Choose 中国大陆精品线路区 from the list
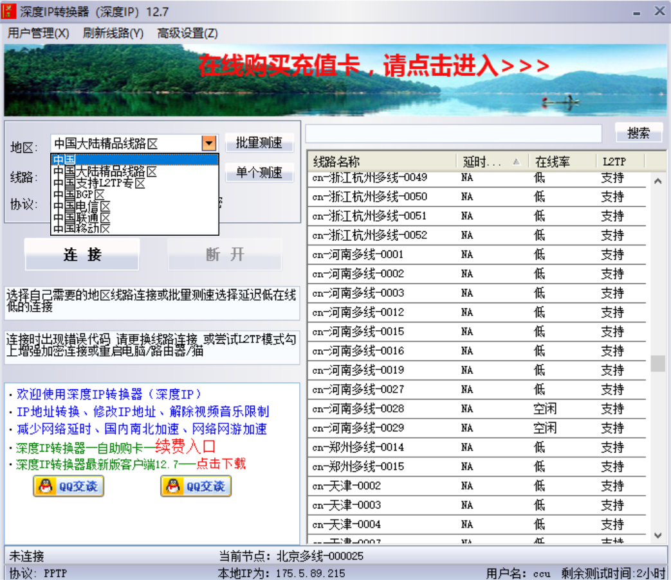671x580 pixels. tap(135, 171)
